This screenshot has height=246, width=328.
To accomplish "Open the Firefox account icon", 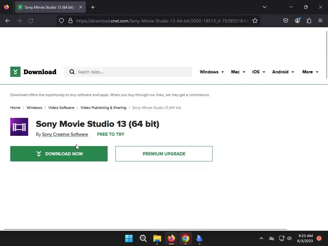I will point(298,20).
